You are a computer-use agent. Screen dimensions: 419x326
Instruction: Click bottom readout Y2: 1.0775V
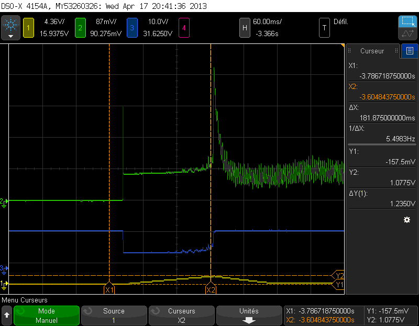point(385,320)
